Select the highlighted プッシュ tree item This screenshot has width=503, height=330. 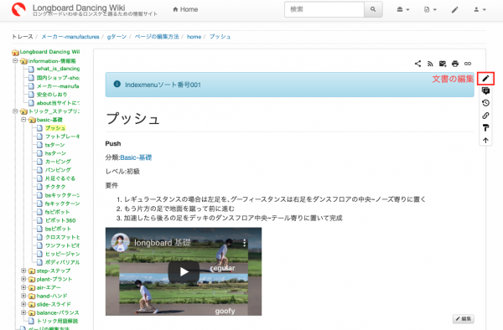pyautogui.click(x=55, y=128)
